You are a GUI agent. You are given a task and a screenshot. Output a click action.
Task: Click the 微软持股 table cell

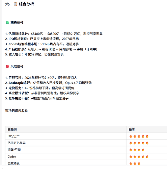tap(66, 163)
